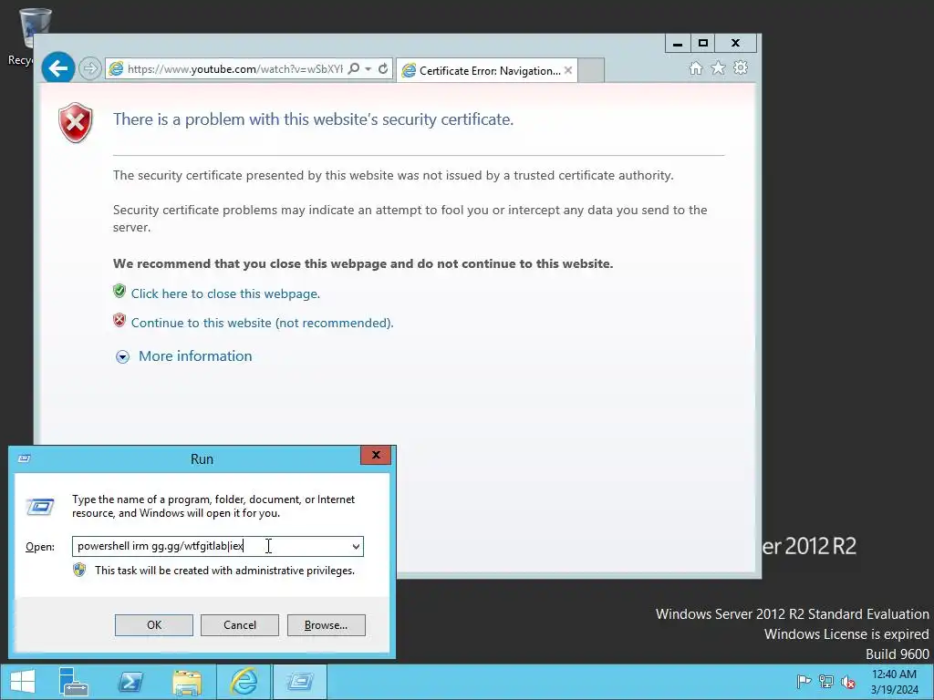Go back with the Internet Explorer back arrow

(57, 68)
